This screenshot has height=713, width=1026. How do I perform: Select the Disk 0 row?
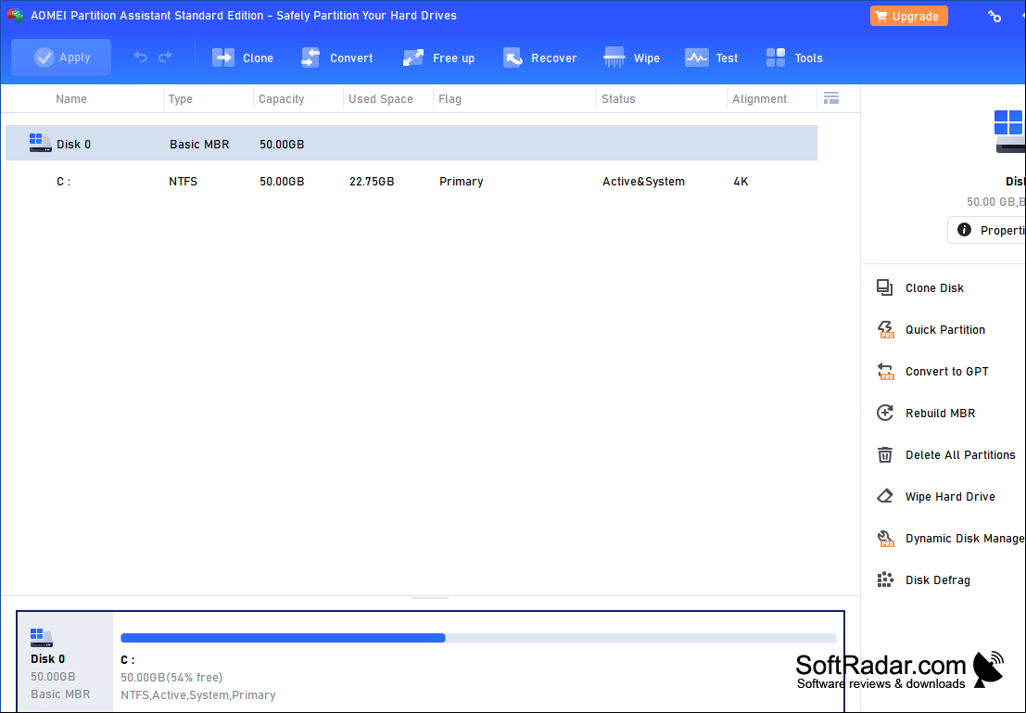click(x=412, y=144)
